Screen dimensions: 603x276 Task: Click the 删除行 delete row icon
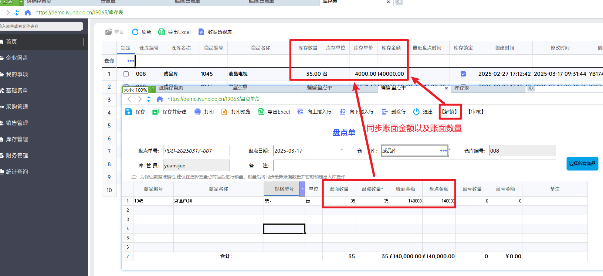tap(385, 112)
